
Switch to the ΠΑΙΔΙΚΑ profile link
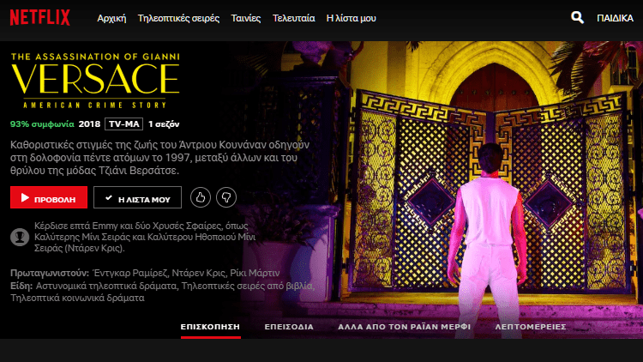tap(615, 19)
